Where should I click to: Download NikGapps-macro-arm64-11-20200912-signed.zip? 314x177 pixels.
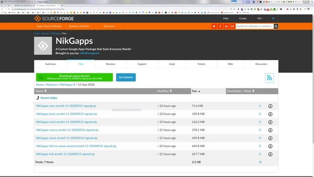67,130
